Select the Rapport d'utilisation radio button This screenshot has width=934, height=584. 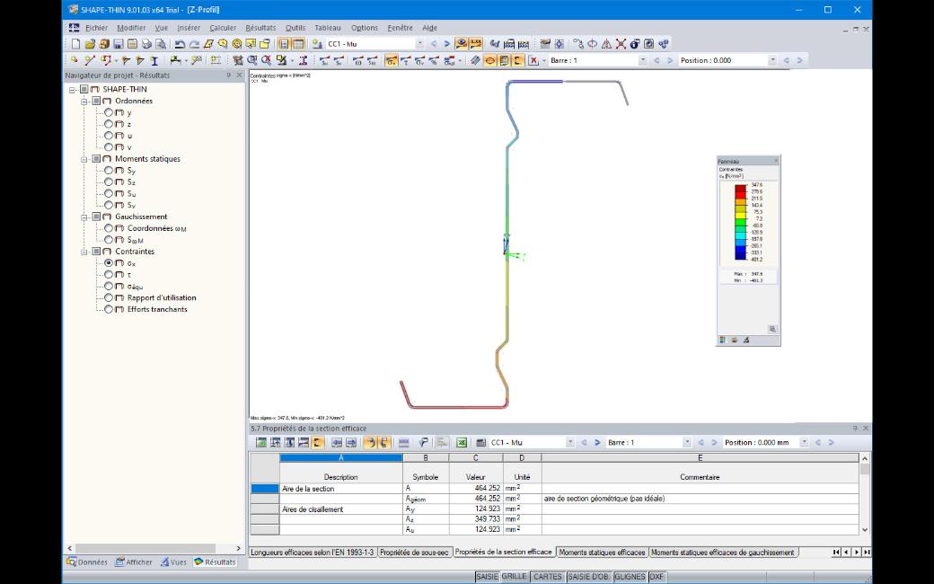pos(109,297)
